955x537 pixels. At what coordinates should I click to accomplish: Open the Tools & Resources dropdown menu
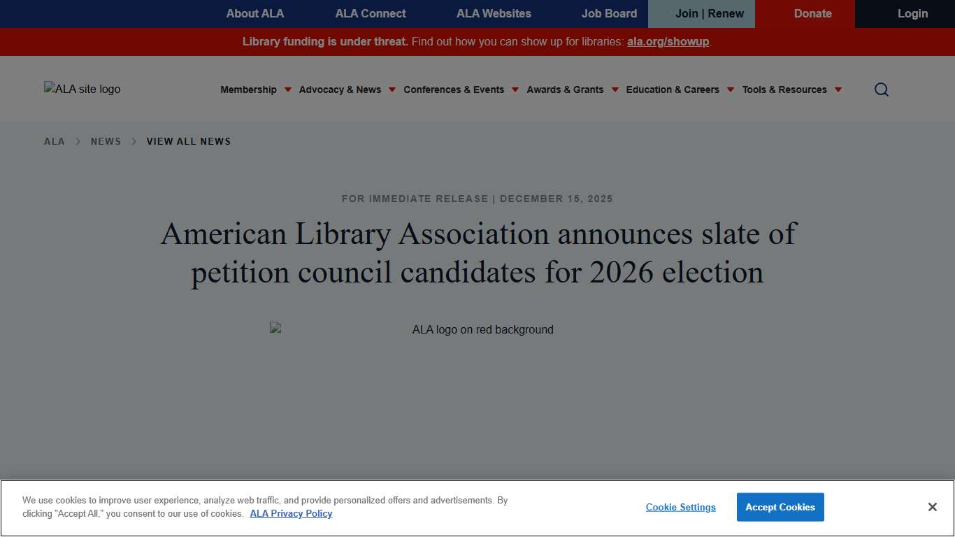pyautogui.click(x=784, y=89)
